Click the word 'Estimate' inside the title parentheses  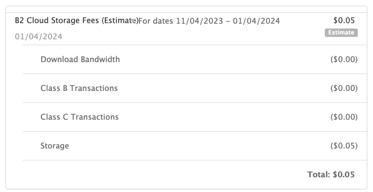click(117, 20)
